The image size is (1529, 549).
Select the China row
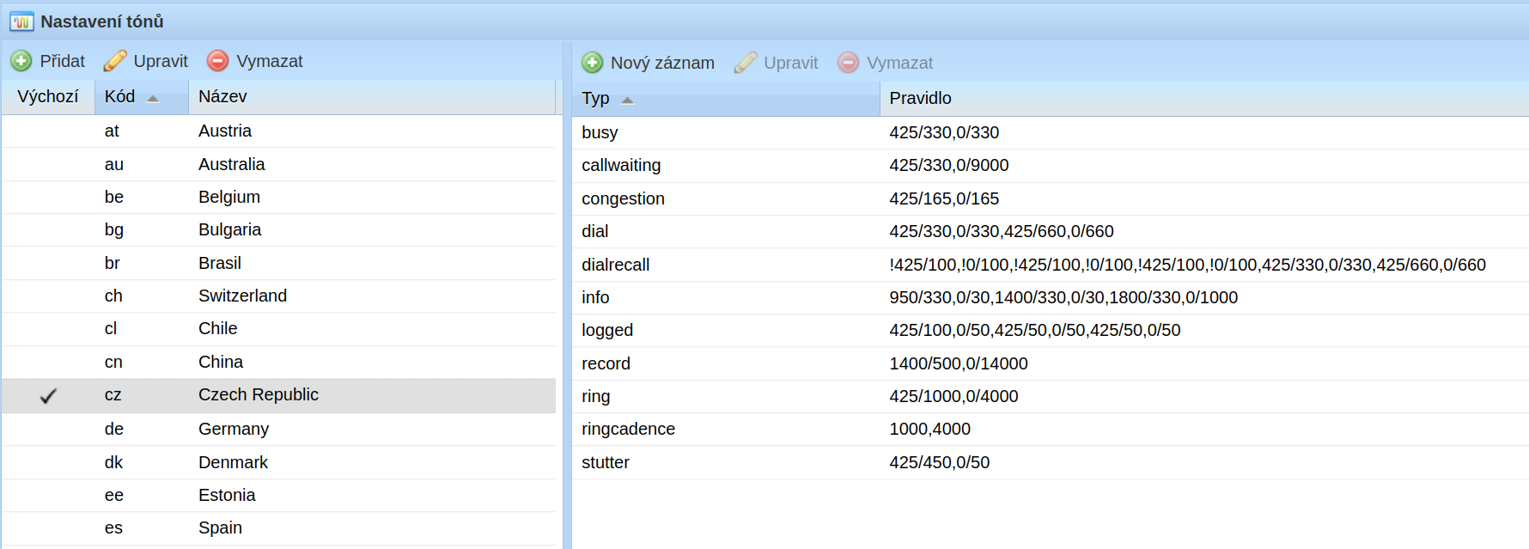279,363
